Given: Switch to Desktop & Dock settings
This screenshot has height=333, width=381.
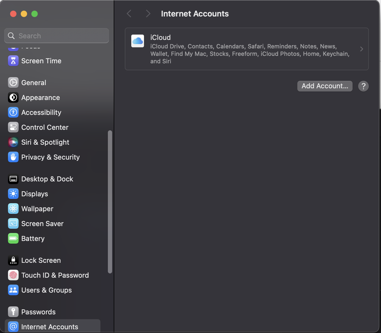Looking at the screenshot, I should pyautogui.click(x=47, y=179).
